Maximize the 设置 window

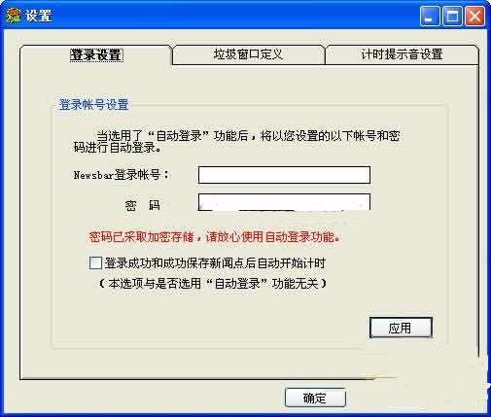coord(452,16)
